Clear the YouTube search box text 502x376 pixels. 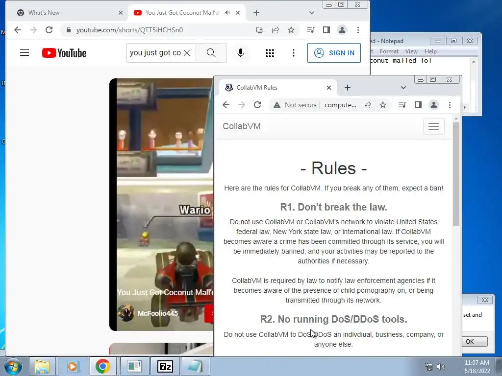(187, 53)
